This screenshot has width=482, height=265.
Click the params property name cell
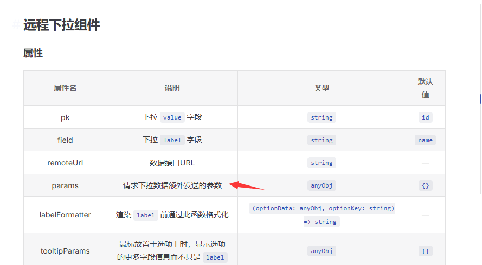(65, 186)
